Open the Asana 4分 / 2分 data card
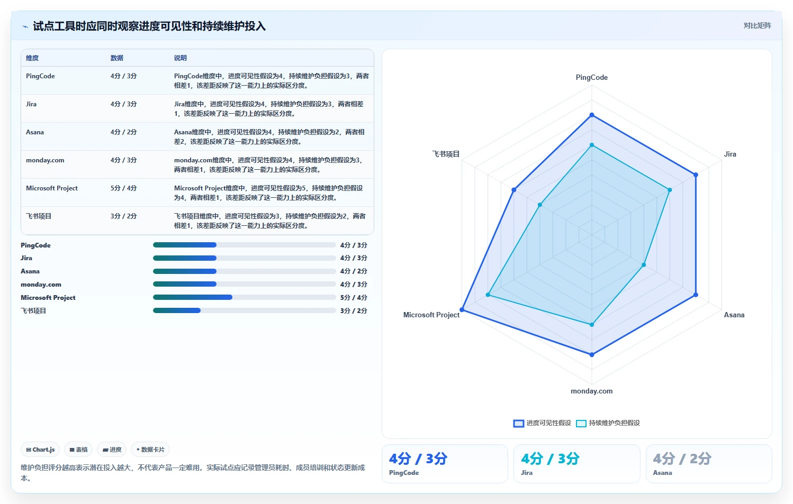793x504 pixels. [x=709, y=464]
